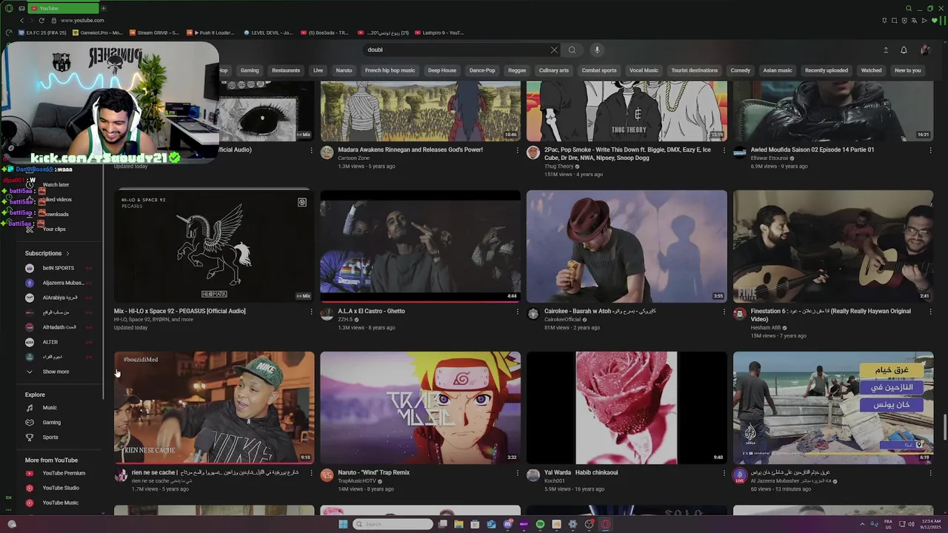Play the Cairokee Basrah w Atoh thumbnail
The width and height of the screenshot is (948, 533).
627,247
